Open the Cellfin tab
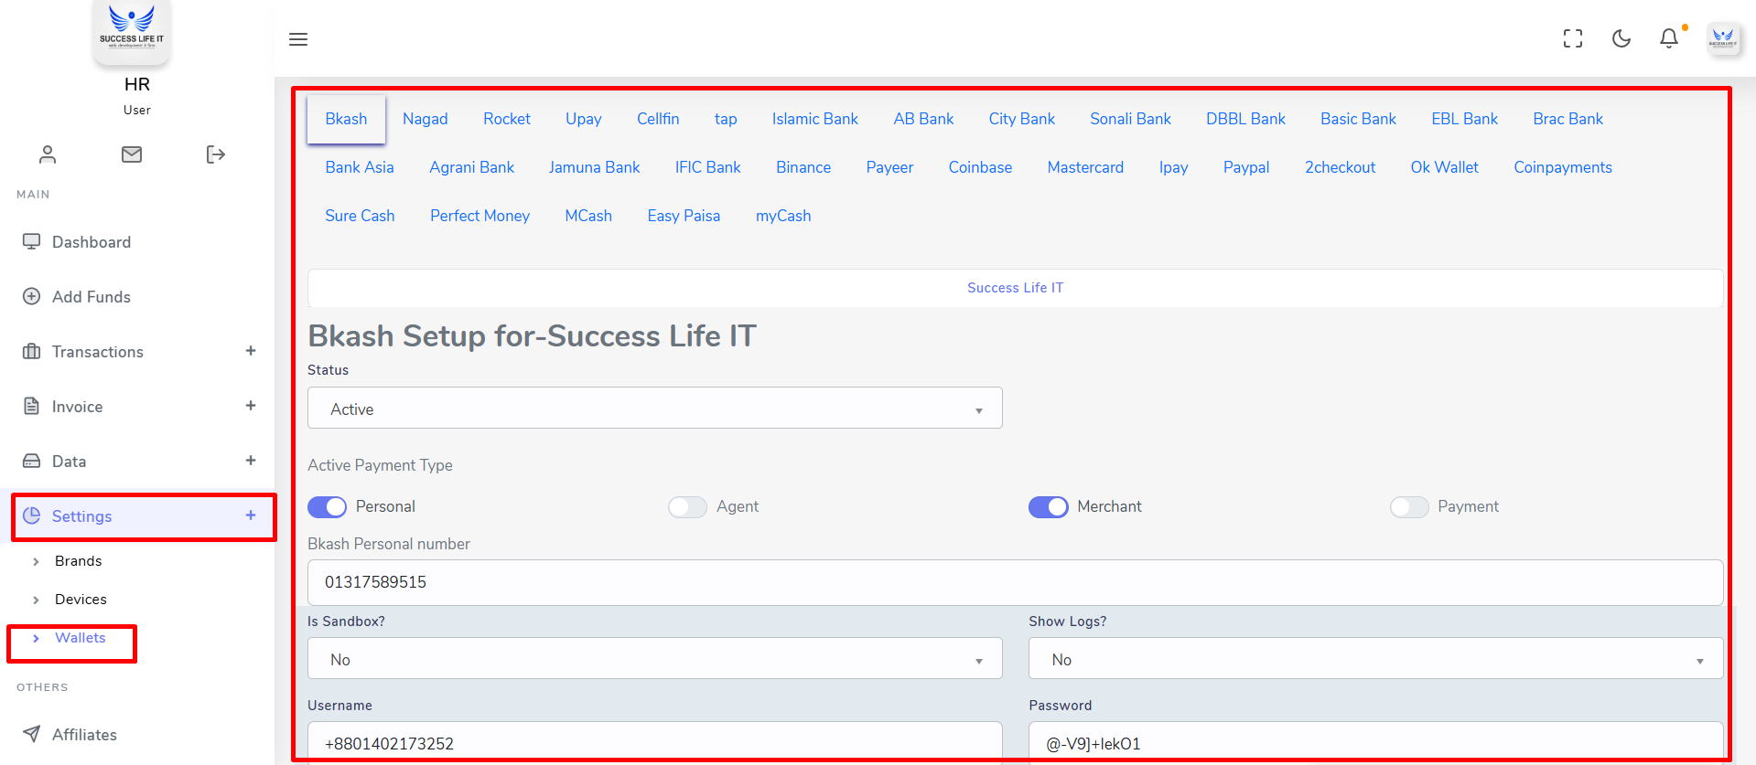The width and height of the screenshot is (1756, 765). click(x=658, y=119)
